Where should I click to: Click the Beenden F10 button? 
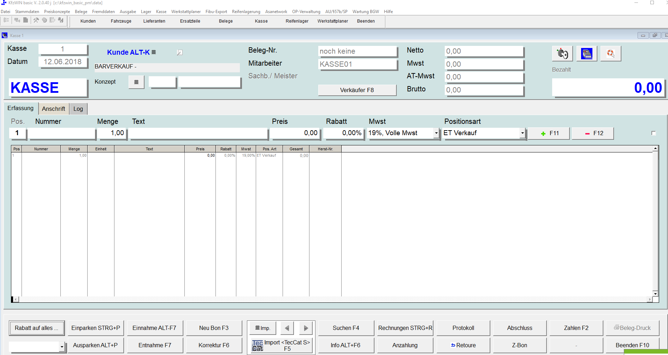pyautogui.click(x=632, y=345)
